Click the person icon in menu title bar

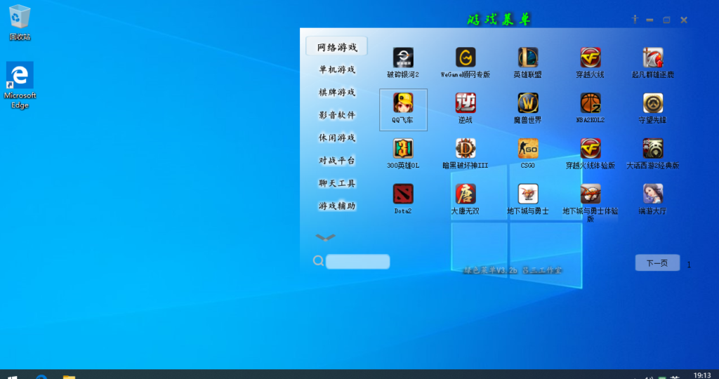pos(635,19)
